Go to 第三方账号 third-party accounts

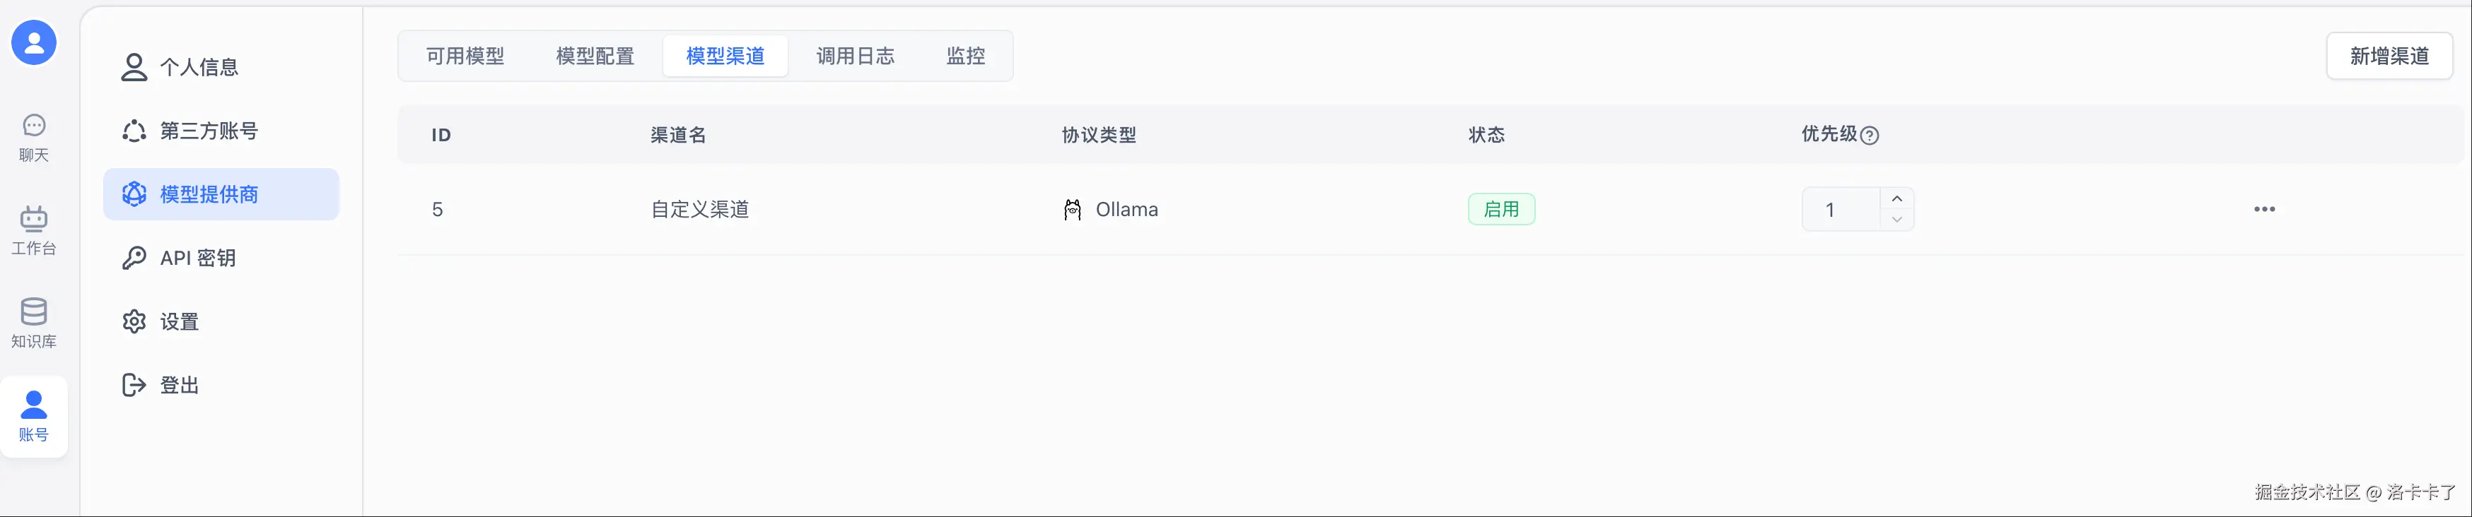pos(208,131)
